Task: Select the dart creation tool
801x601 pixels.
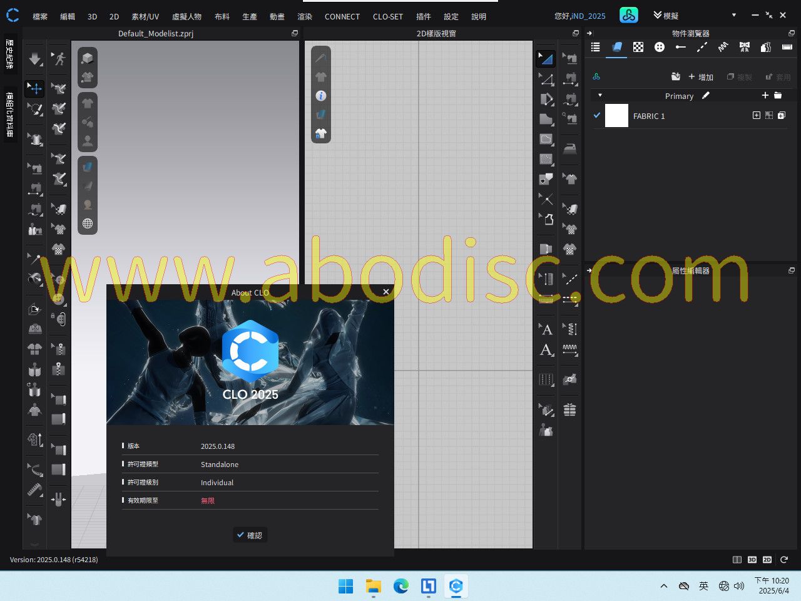Action: [546, 179]
